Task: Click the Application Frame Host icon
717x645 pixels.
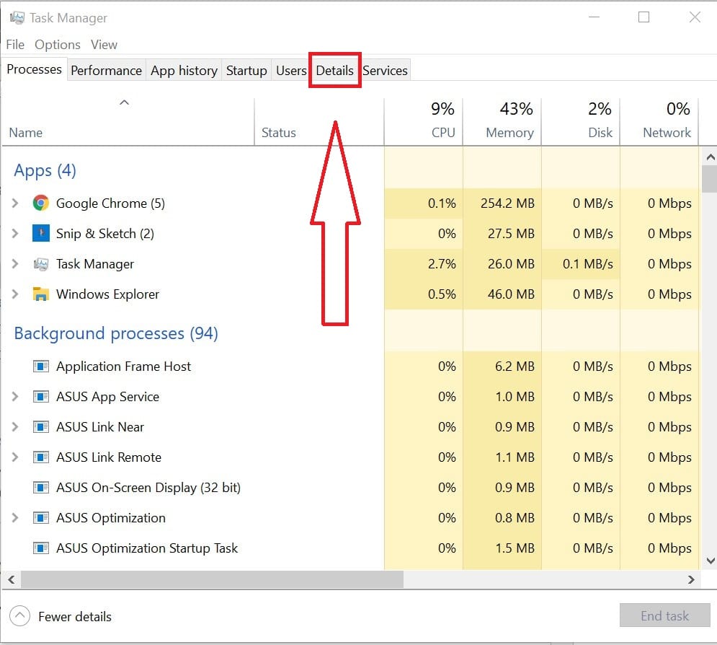Action: 40,367
